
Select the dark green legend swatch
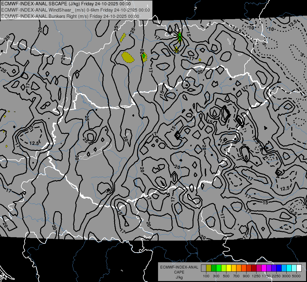pyautogui.click(x=214, y=268)
